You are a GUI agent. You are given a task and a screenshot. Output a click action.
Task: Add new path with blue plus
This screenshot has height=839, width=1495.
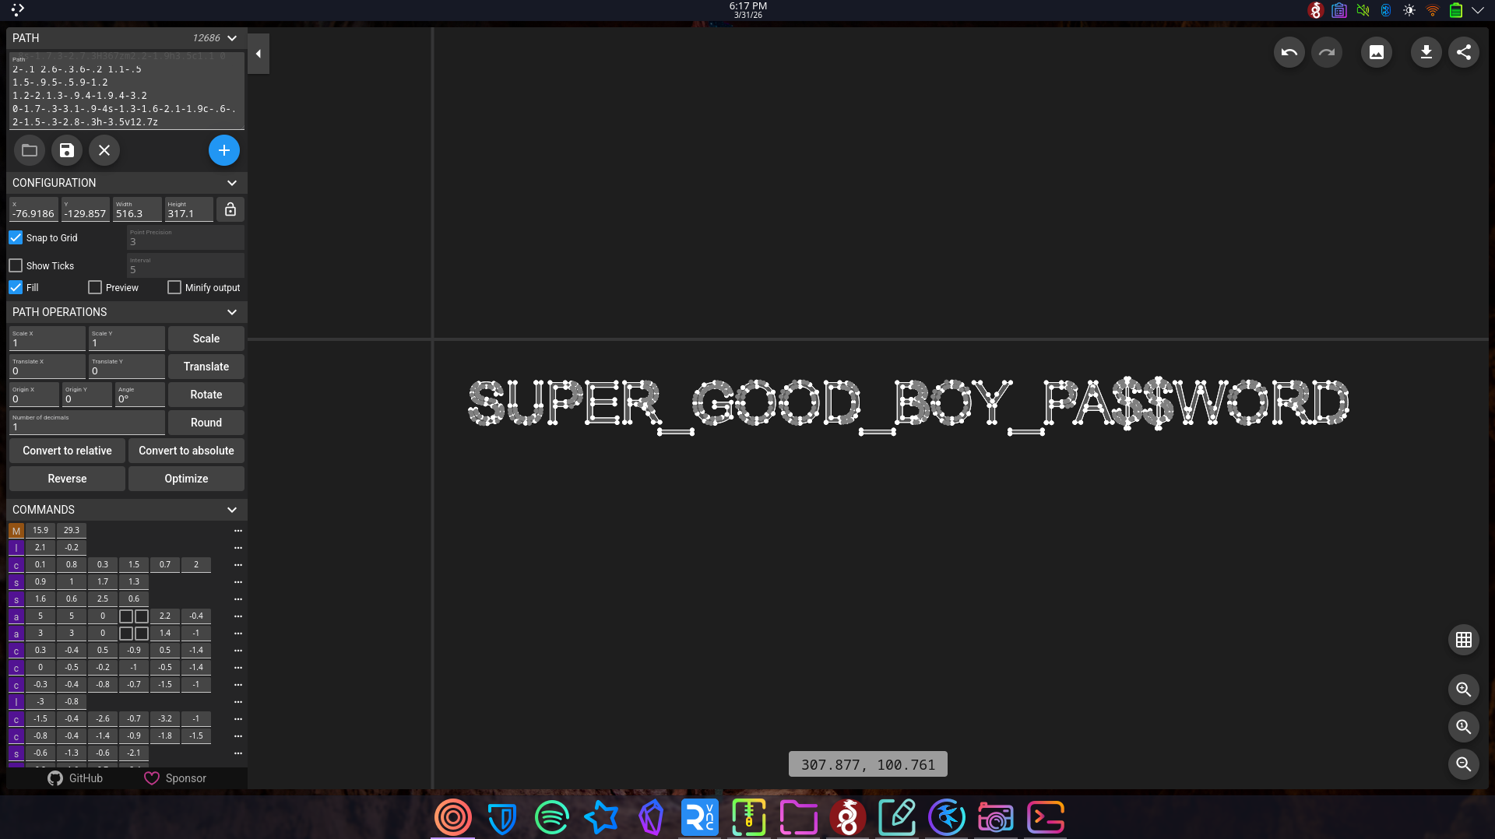pyautogui.click(x=224, y=150)
